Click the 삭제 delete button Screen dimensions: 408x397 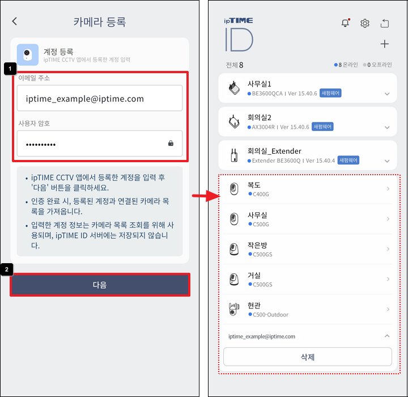click(x=308, y=357)
